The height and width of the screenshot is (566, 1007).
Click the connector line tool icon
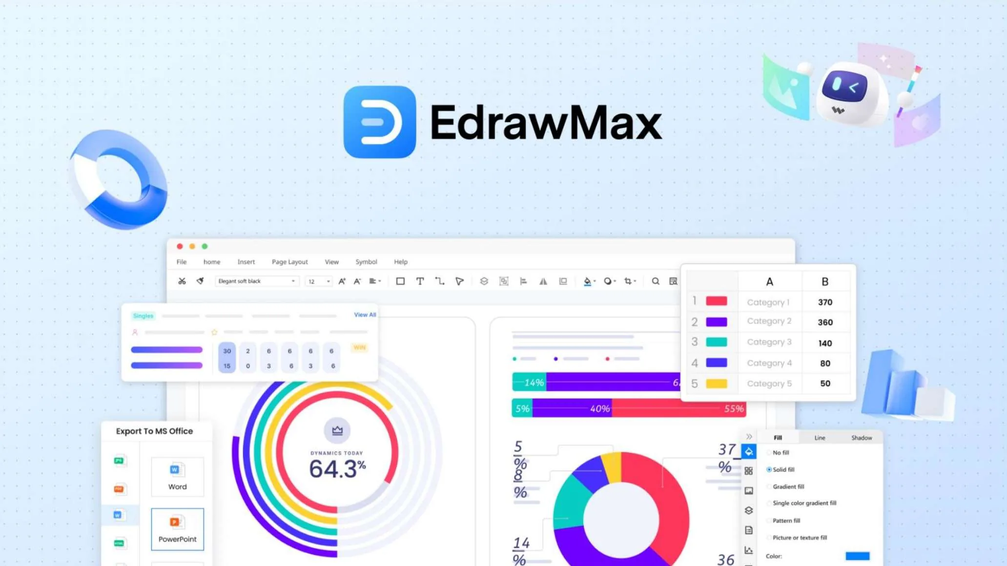(x=440, y=281)
